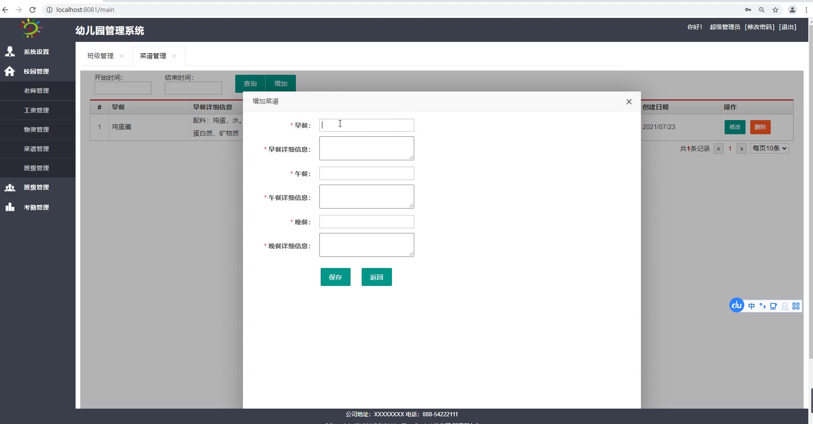
Task: Open 工资管理 in the sidebar
Action: coord(38,110)
